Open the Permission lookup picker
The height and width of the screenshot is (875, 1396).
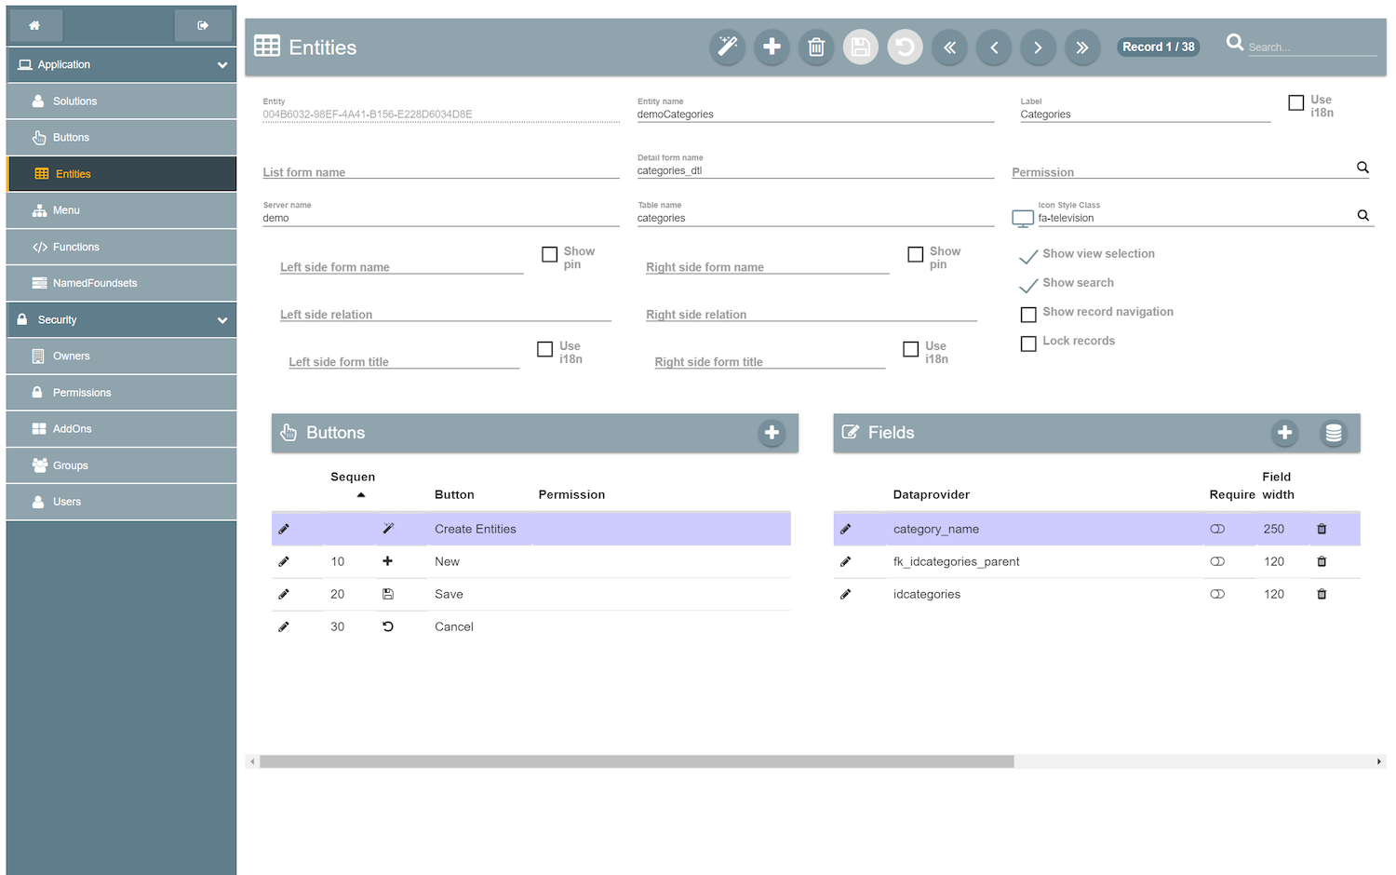tap(1362, 167)
